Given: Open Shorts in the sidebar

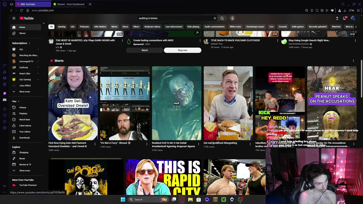Looking at the screenshot, I should pos(26,33).
